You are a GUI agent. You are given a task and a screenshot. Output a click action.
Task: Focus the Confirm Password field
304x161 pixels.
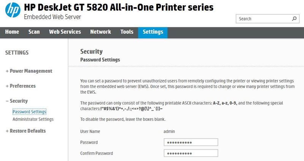pos(191,153)
